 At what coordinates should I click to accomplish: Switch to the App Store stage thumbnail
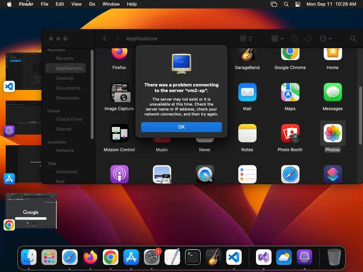[24, 164]
